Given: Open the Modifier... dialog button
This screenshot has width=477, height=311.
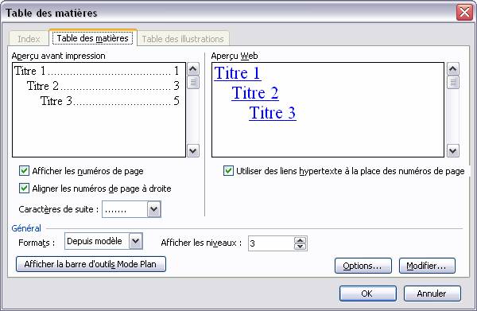Looking at the screenshot, I should [x=427, y=266].
